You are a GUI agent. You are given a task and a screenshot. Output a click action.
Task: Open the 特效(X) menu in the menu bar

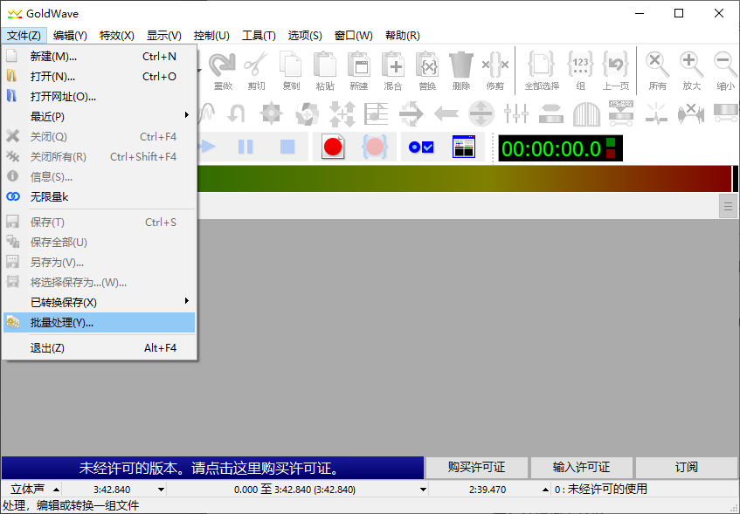[117, 36]
